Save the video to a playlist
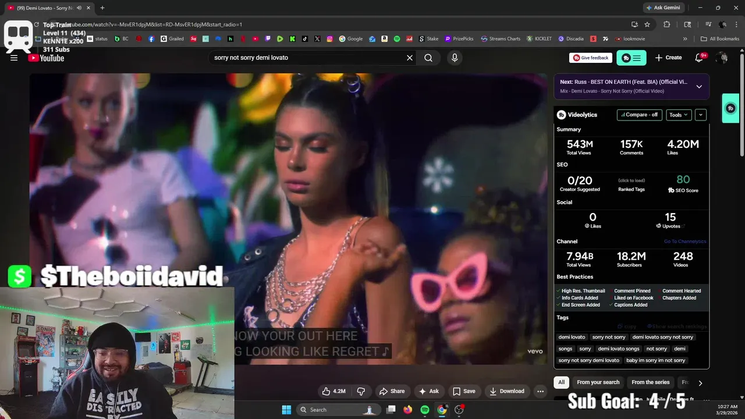This screenshot has height=419, width=745. tap(464, 391)
